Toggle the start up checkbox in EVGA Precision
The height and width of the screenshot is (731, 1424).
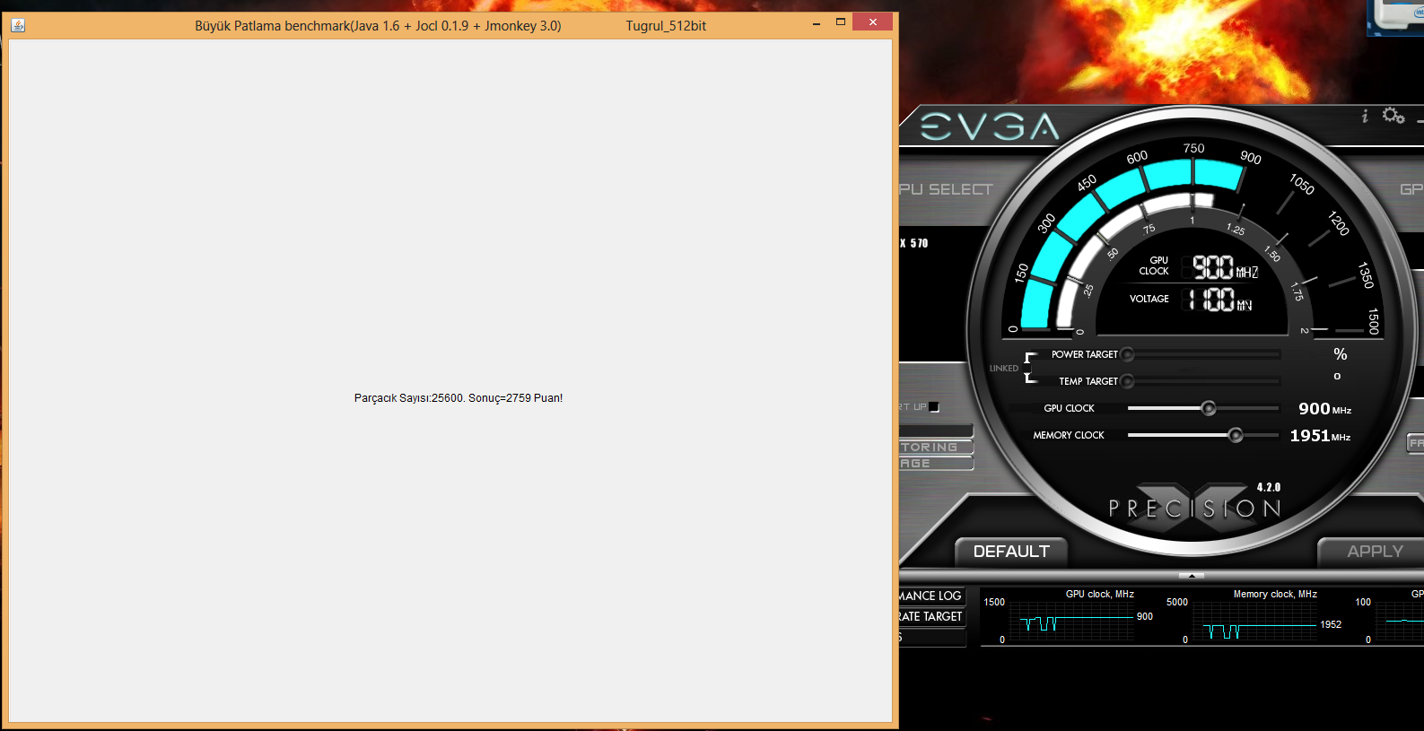934,407
